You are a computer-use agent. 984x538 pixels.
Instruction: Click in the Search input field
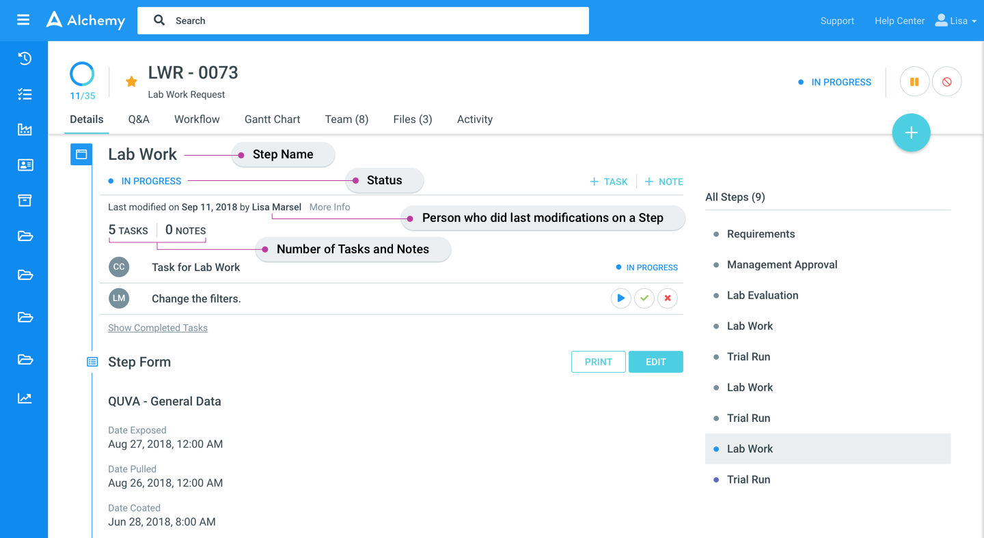coord(363,20)
